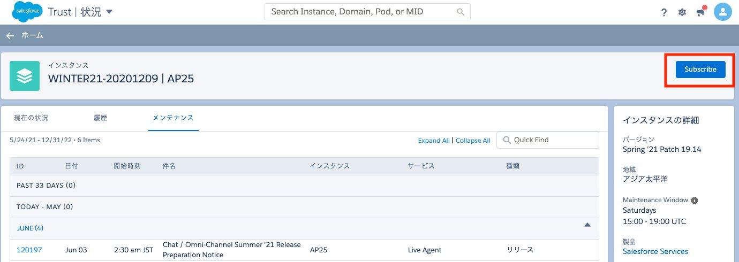The width and height of the screenshot is (739, 262).
Task: Sort by the サービス column header
Action: pyautogui.click(x=421, y=166)
